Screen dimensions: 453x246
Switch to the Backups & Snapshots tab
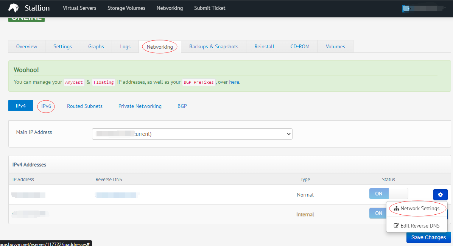[x=213, y=46]
